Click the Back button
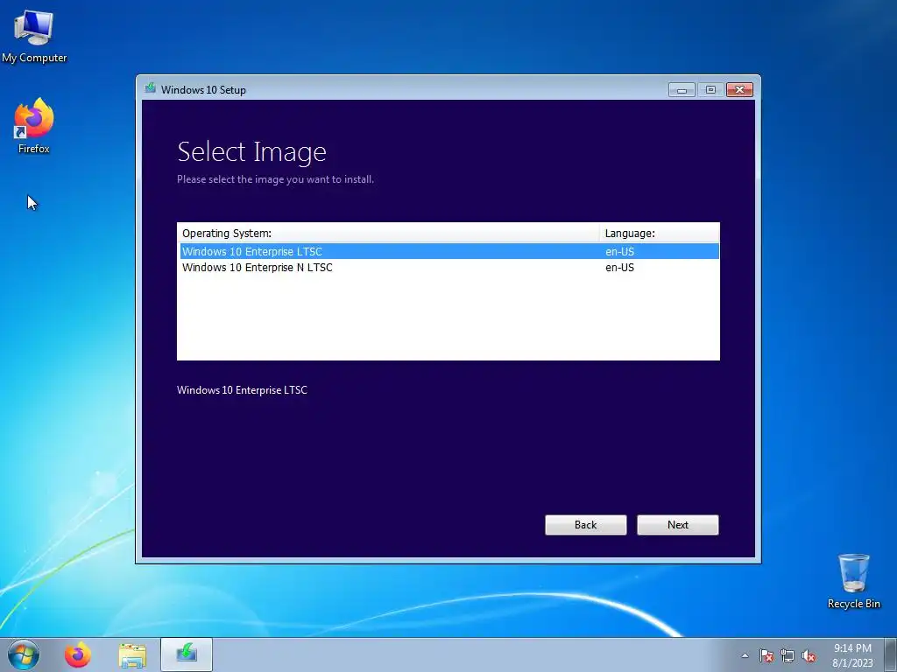The image size is (897, 672). 585,525
